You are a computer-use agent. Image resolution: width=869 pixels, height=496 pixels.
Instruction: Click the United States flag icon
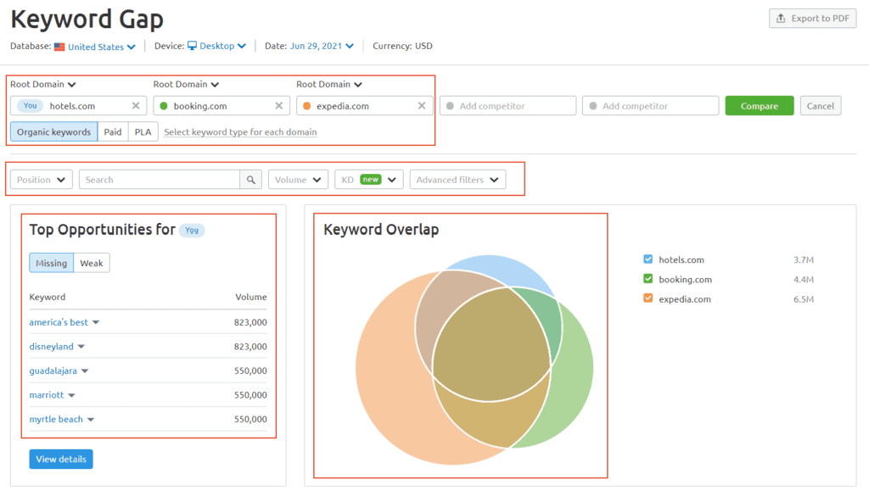(59, 47)
